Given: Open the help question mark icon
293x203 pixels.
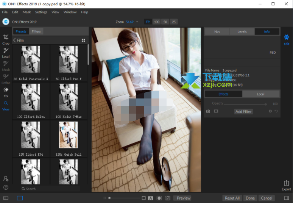Looking at the screenshot, I should [6, 187].
